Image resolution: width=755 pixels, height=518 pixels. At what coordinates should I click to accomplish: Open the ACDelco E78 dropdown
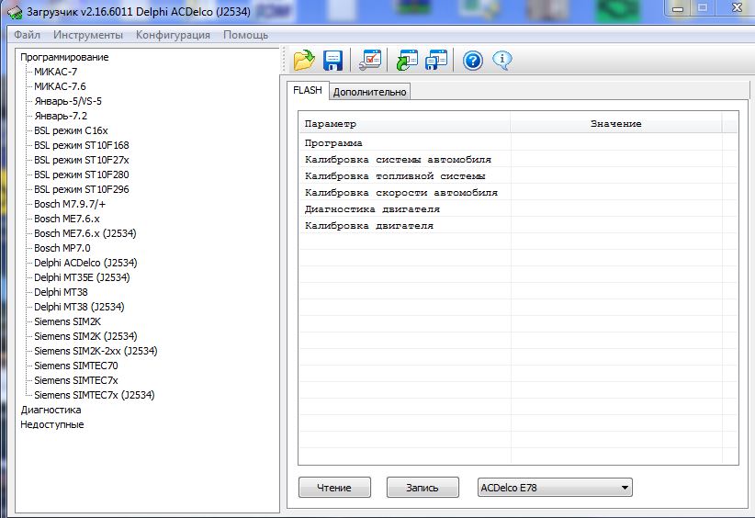click(x=555, y=487)
